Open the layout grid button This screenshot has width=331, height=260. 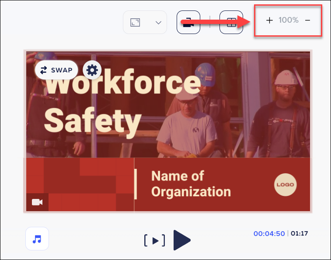[x=231, y=23]
